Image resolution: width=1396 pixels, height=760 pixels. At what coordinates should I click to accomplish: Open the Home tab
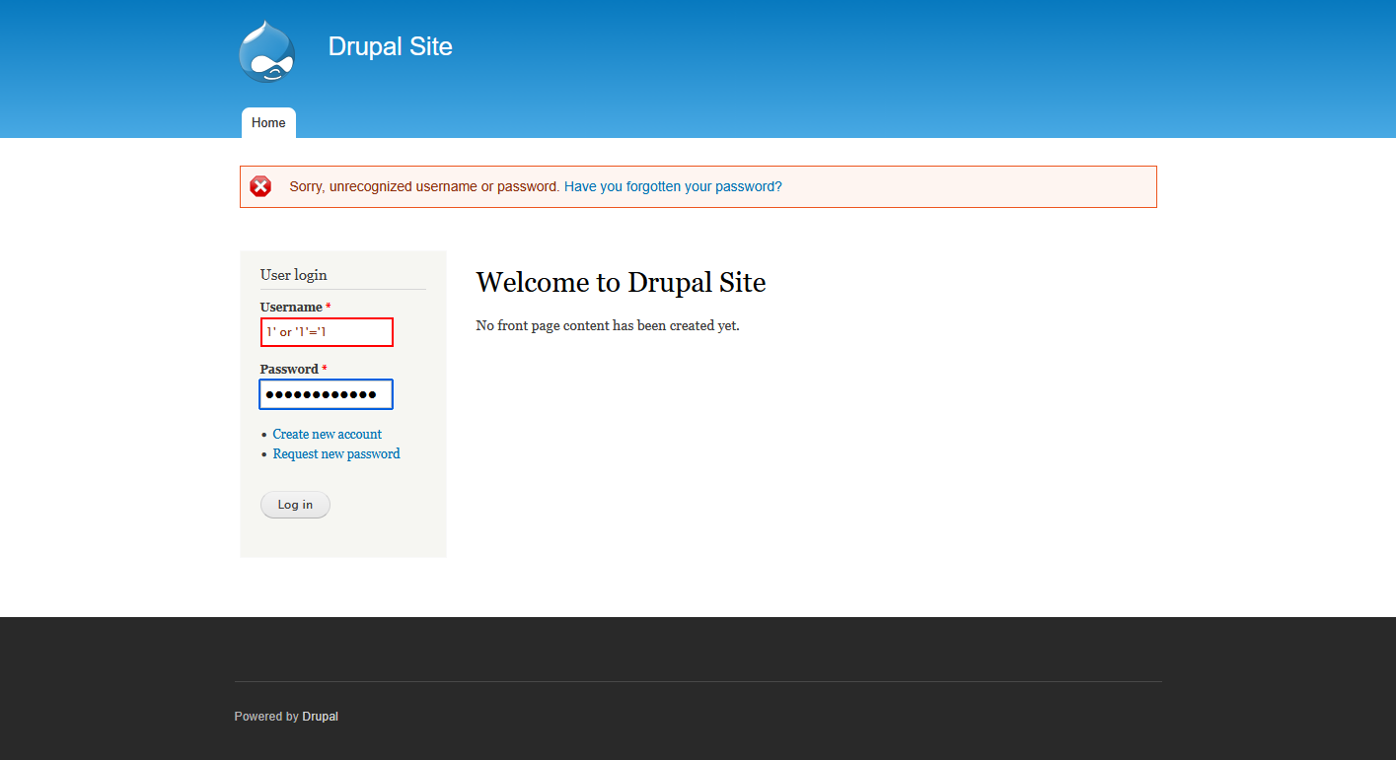[x=268, y=123]
